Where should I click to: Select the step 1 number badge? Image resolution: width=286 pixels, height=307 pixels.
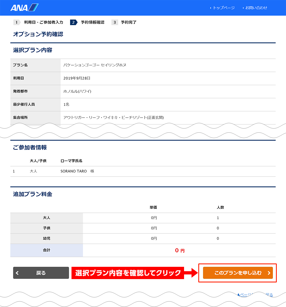17,22
